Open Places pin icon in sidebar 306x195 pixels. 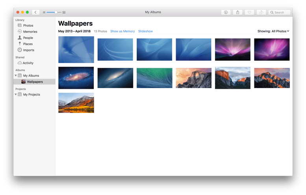pyautogui.click(x=20, y=43)
